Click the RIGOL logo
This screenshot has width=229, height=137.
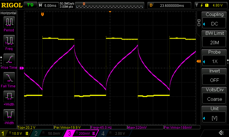coord(12,5)
